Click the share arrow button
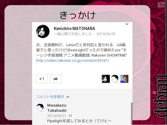Screen dimensions: 167x125 56,79
